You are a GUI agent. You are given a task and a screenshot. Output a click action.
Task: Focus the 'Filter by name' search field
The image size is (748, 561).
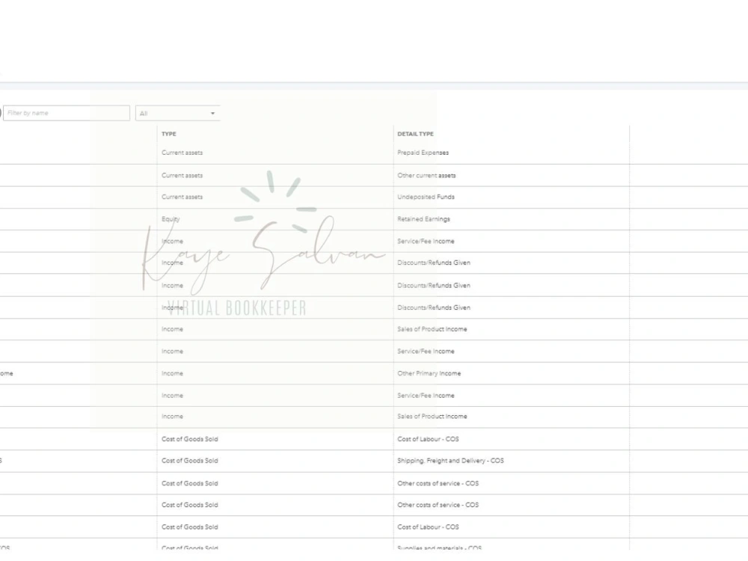coord(67,113)
